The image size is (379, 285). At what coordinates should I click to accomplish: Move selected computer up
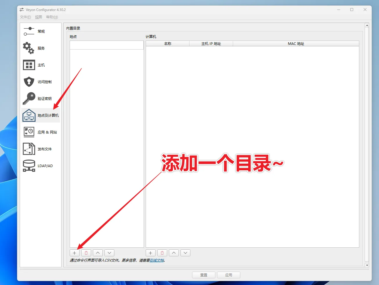pos(174,253)
